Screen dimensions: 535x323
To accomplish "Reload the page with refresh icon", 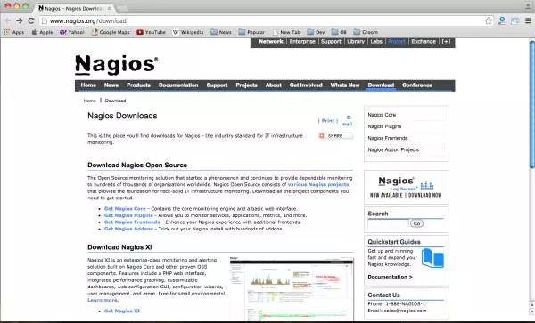I will click(31, 20).
